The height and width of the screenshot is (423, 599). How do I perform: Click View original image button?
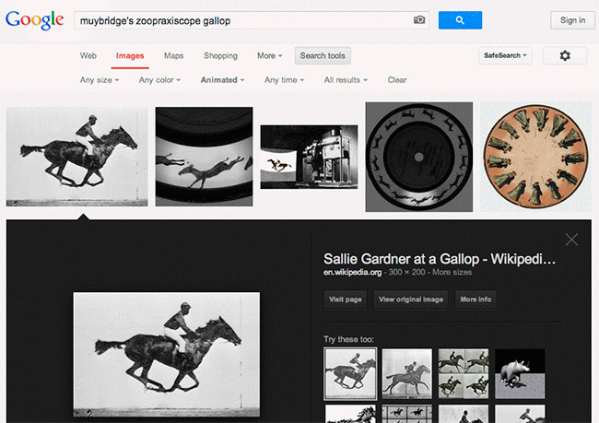[x=411, y=300]
